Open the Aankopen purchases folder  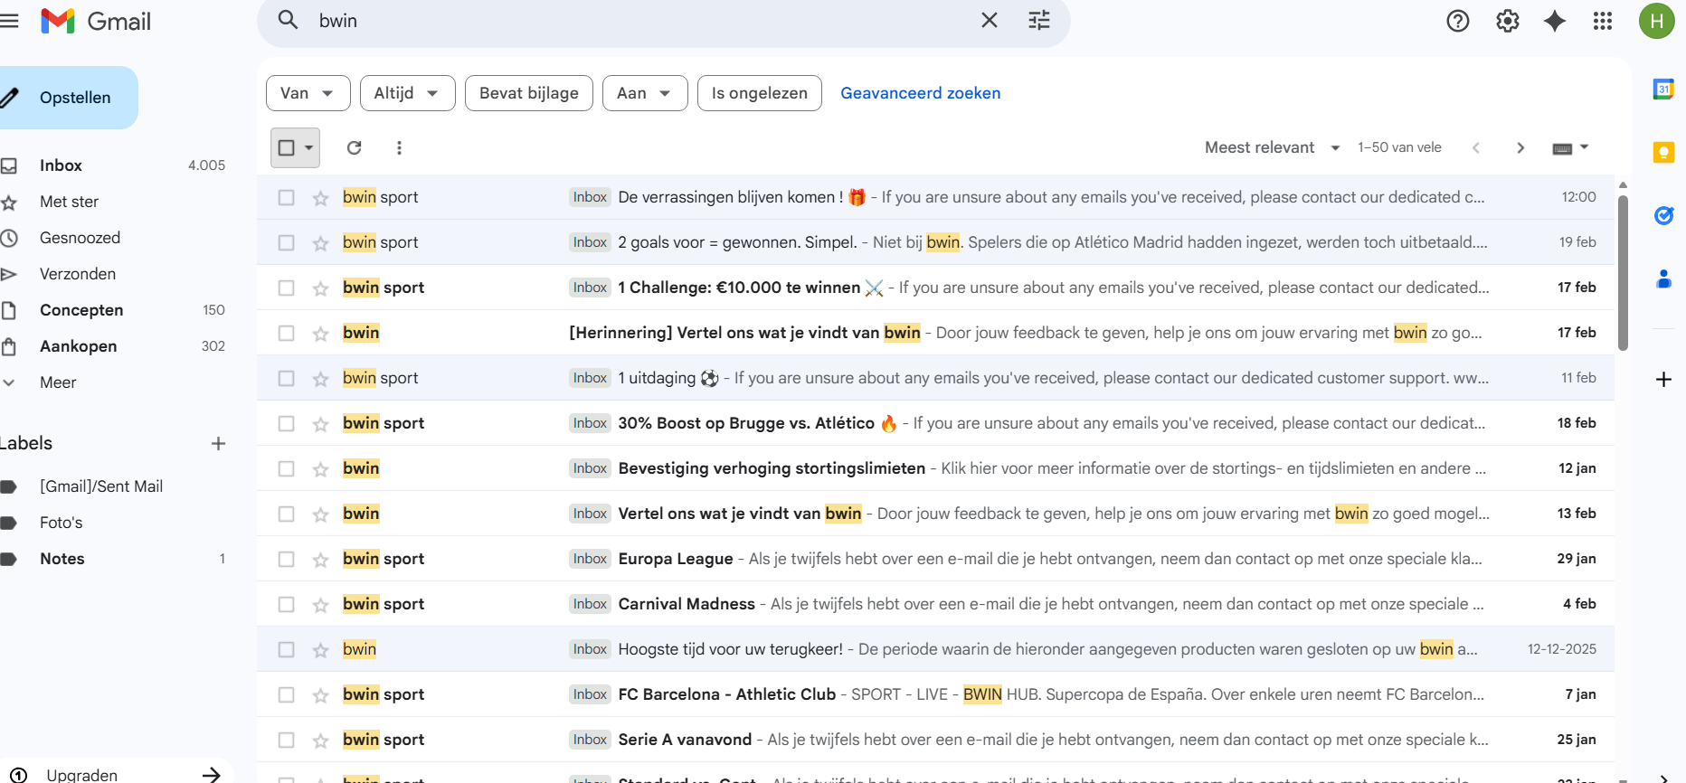(78, 346)
